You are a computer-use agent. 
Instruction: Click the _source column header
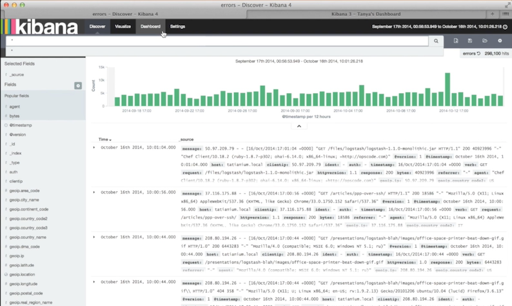(186, 139)
